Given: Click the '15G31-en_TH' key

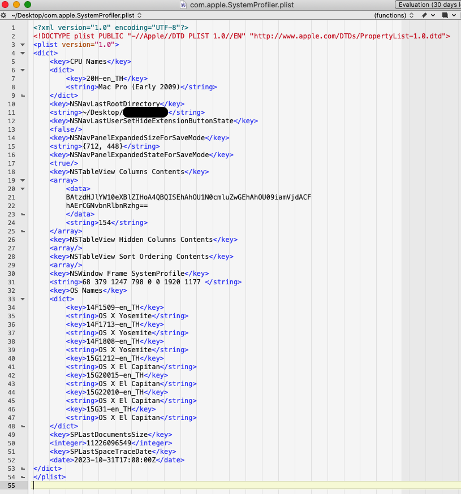Looking at the screenshot, I should tap(109, 409).
